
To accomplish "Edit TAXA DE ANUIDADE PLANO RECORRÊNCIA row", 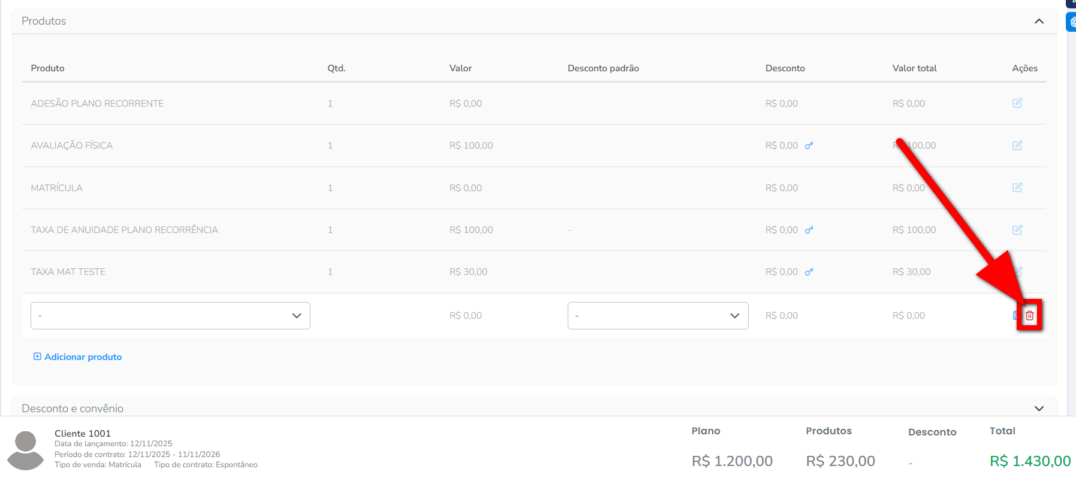I will (x=1017, y=230).
